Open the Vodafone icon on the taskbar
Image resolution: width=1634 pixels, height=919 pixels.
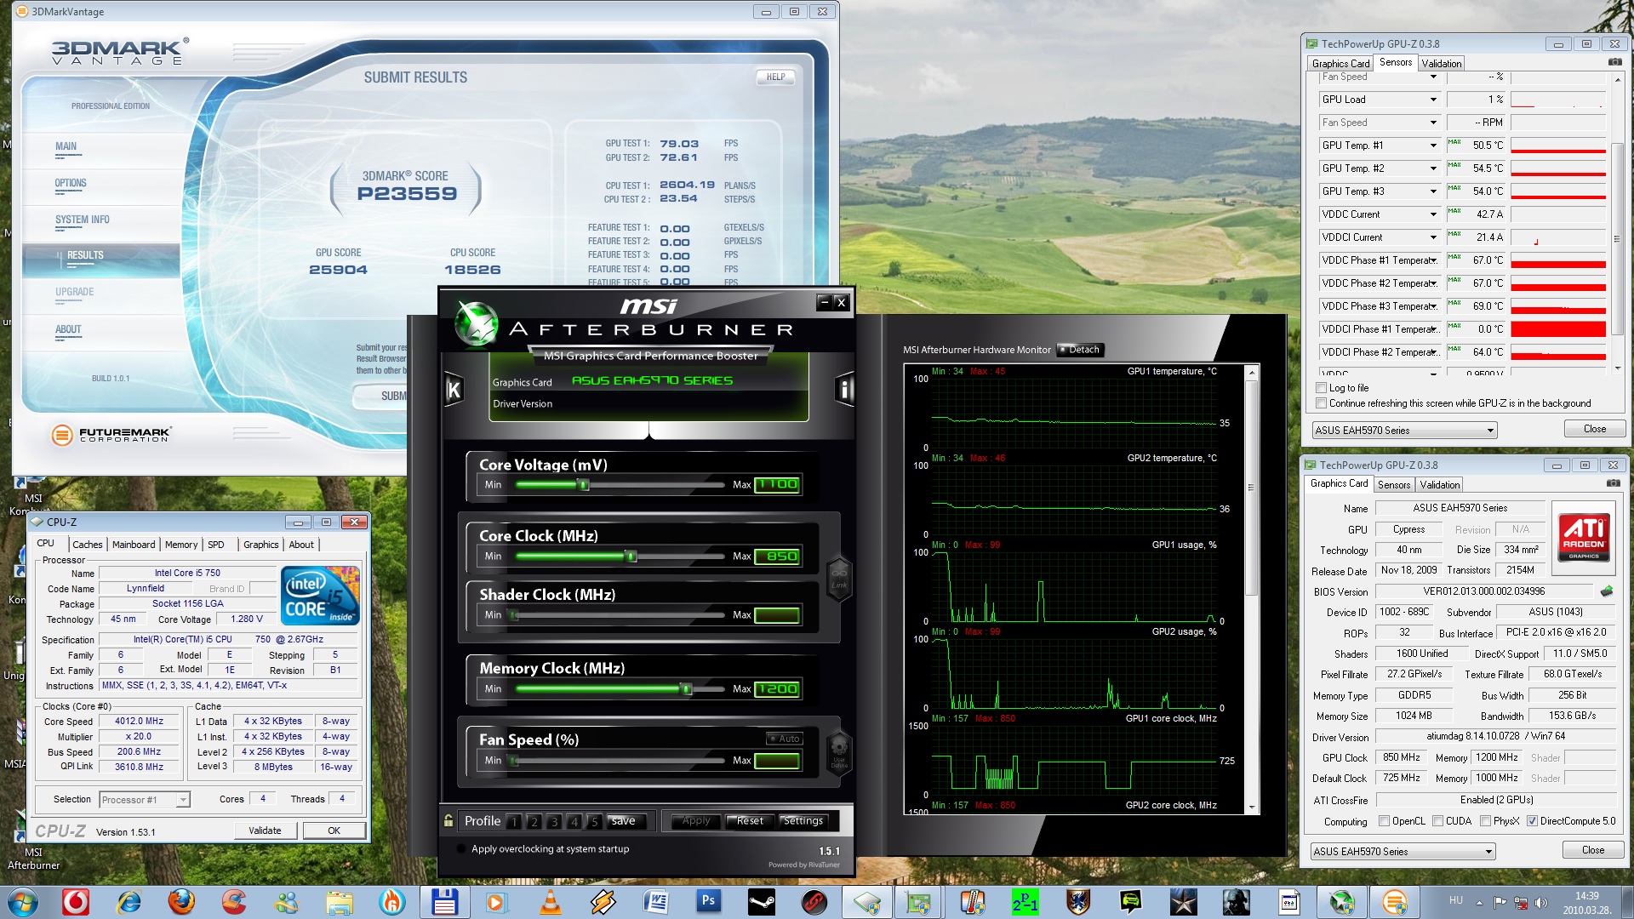[76, 901]
